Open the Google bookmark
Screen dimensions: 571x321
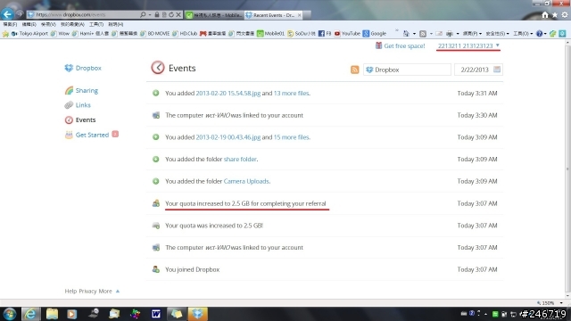tap(375, 34)
